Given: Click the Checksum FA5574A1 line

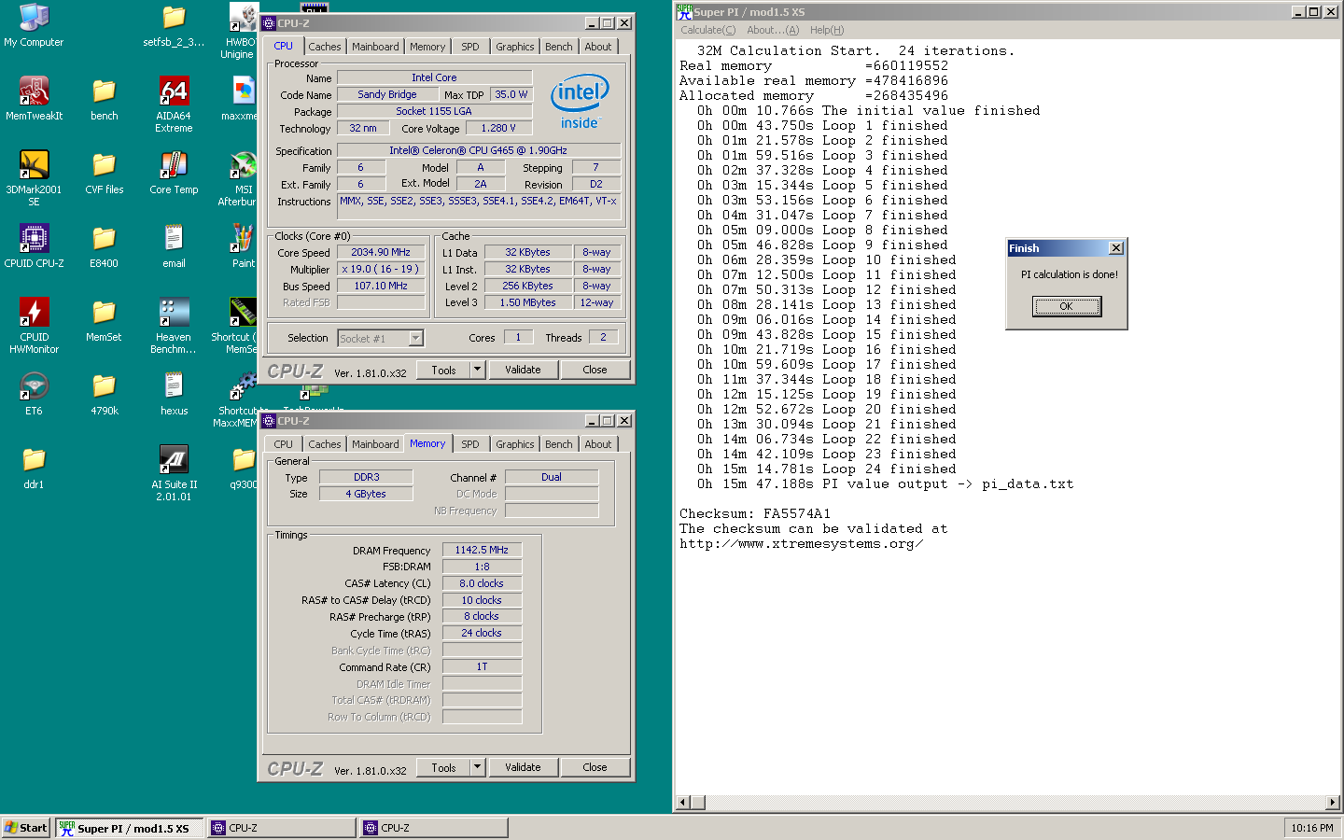Looking at the screenshot, I should click(755, 514).
